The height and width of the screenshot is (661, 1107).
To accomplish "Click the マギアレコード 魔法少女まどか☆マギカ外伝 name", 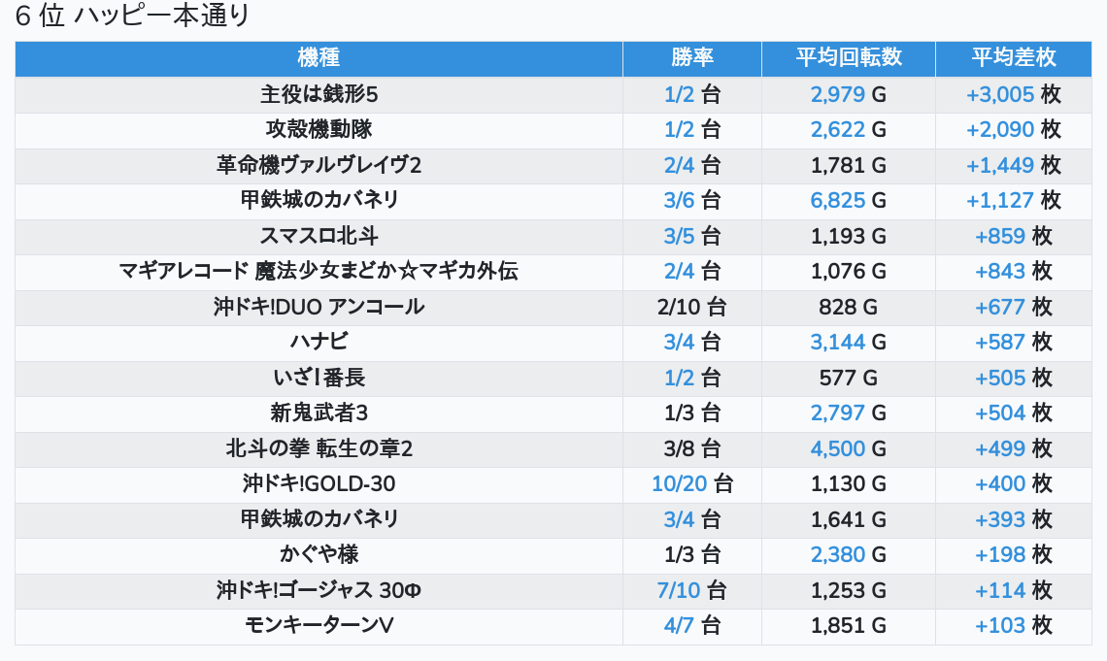I will [x=319, y=272].
